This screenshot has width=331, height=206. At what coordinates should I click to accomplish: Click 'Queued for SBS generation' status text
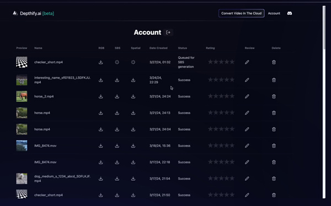[x=186, y=62]
